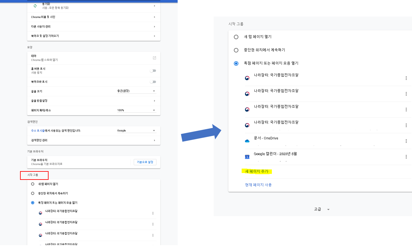Select 새 탭 페이지 열기 radio in enlarged view
412x247 pixels.
coord(236,37)
